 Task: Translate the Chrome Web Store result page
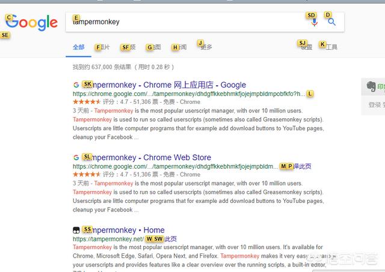[302, 166]
